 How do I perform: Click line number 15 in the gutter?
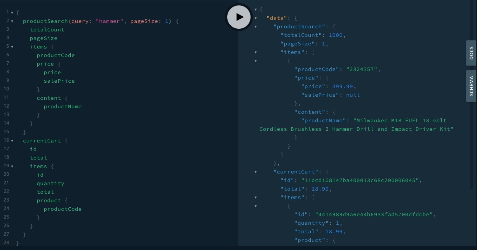[6, 132]
